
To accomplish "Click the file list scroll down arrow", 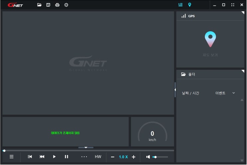I will (x=242, y=160).
